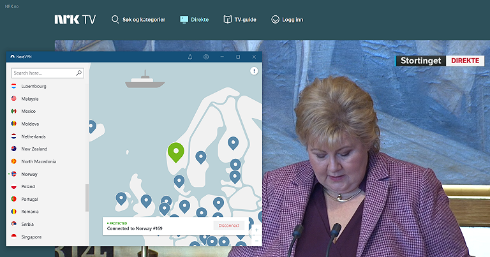Open NordVPN notifications bell icon

click(x=190, y=57)
